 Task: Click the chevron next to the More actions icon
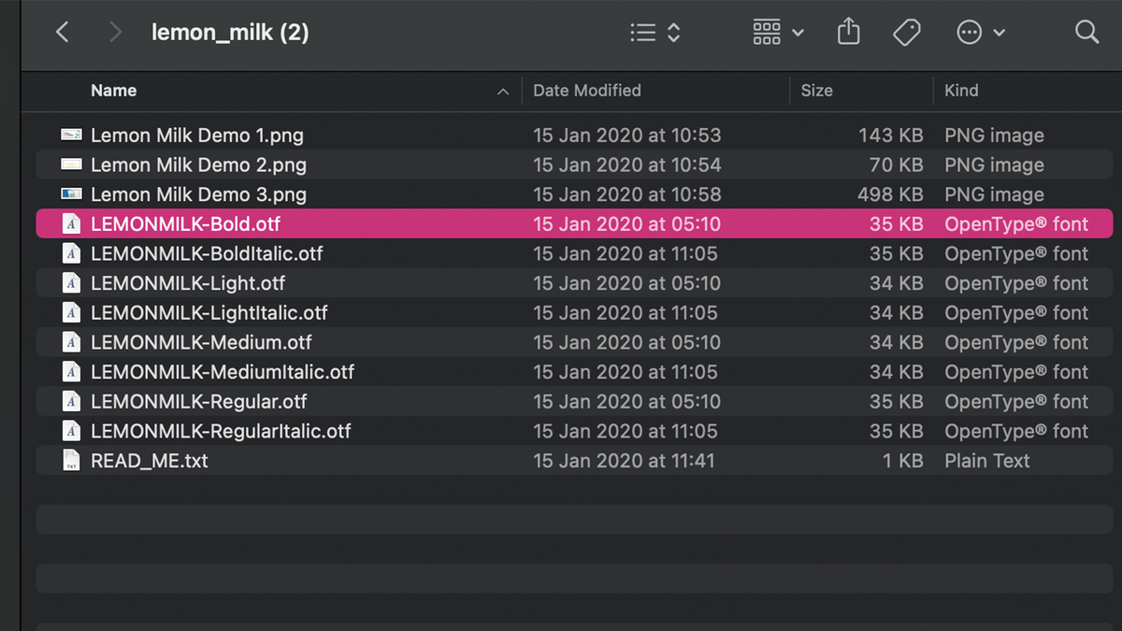(999, 32)
